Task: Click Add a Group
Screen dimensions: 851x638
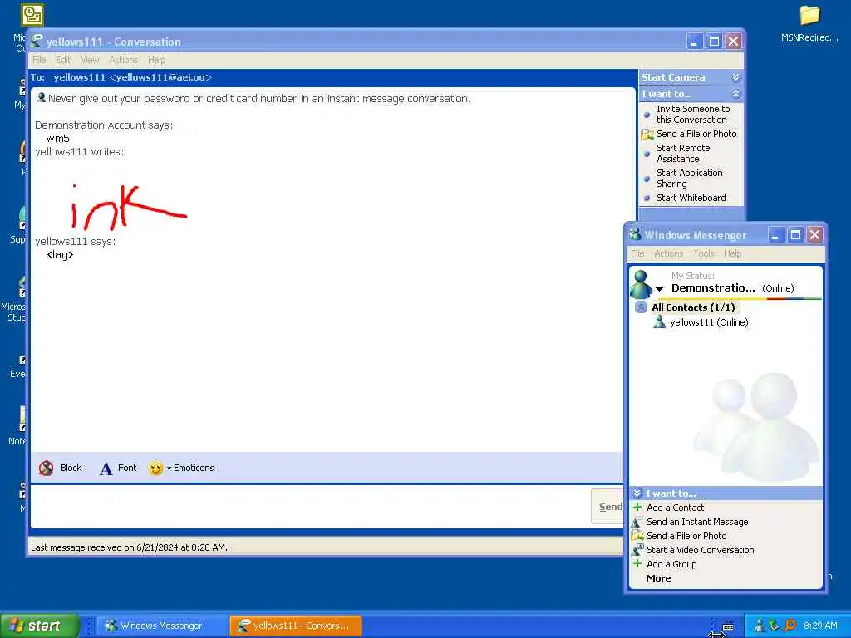Action: point(671,564)
